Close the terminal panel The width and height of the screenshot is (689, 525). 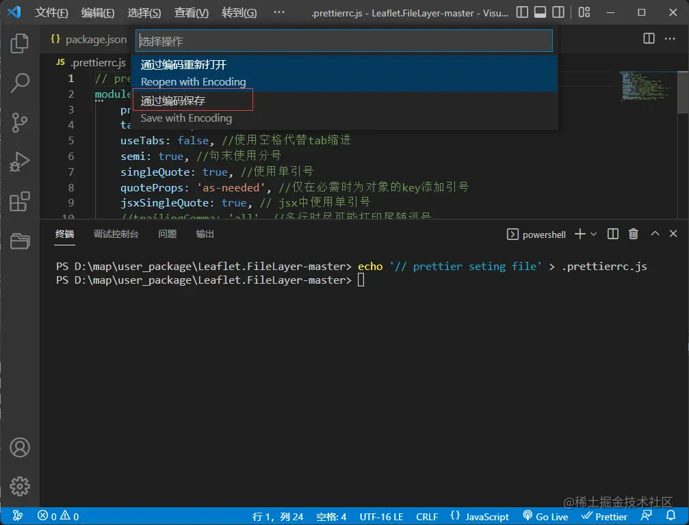(x=673, y=234)
